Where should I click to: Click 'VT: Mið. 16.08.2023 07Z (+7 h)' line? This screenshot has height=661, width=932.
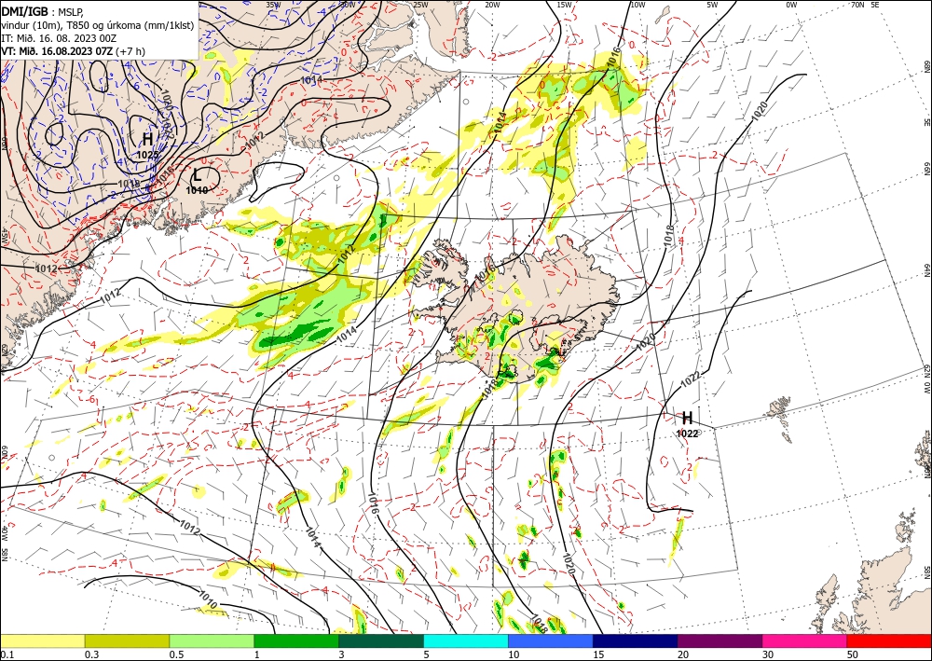click(73, 50)
